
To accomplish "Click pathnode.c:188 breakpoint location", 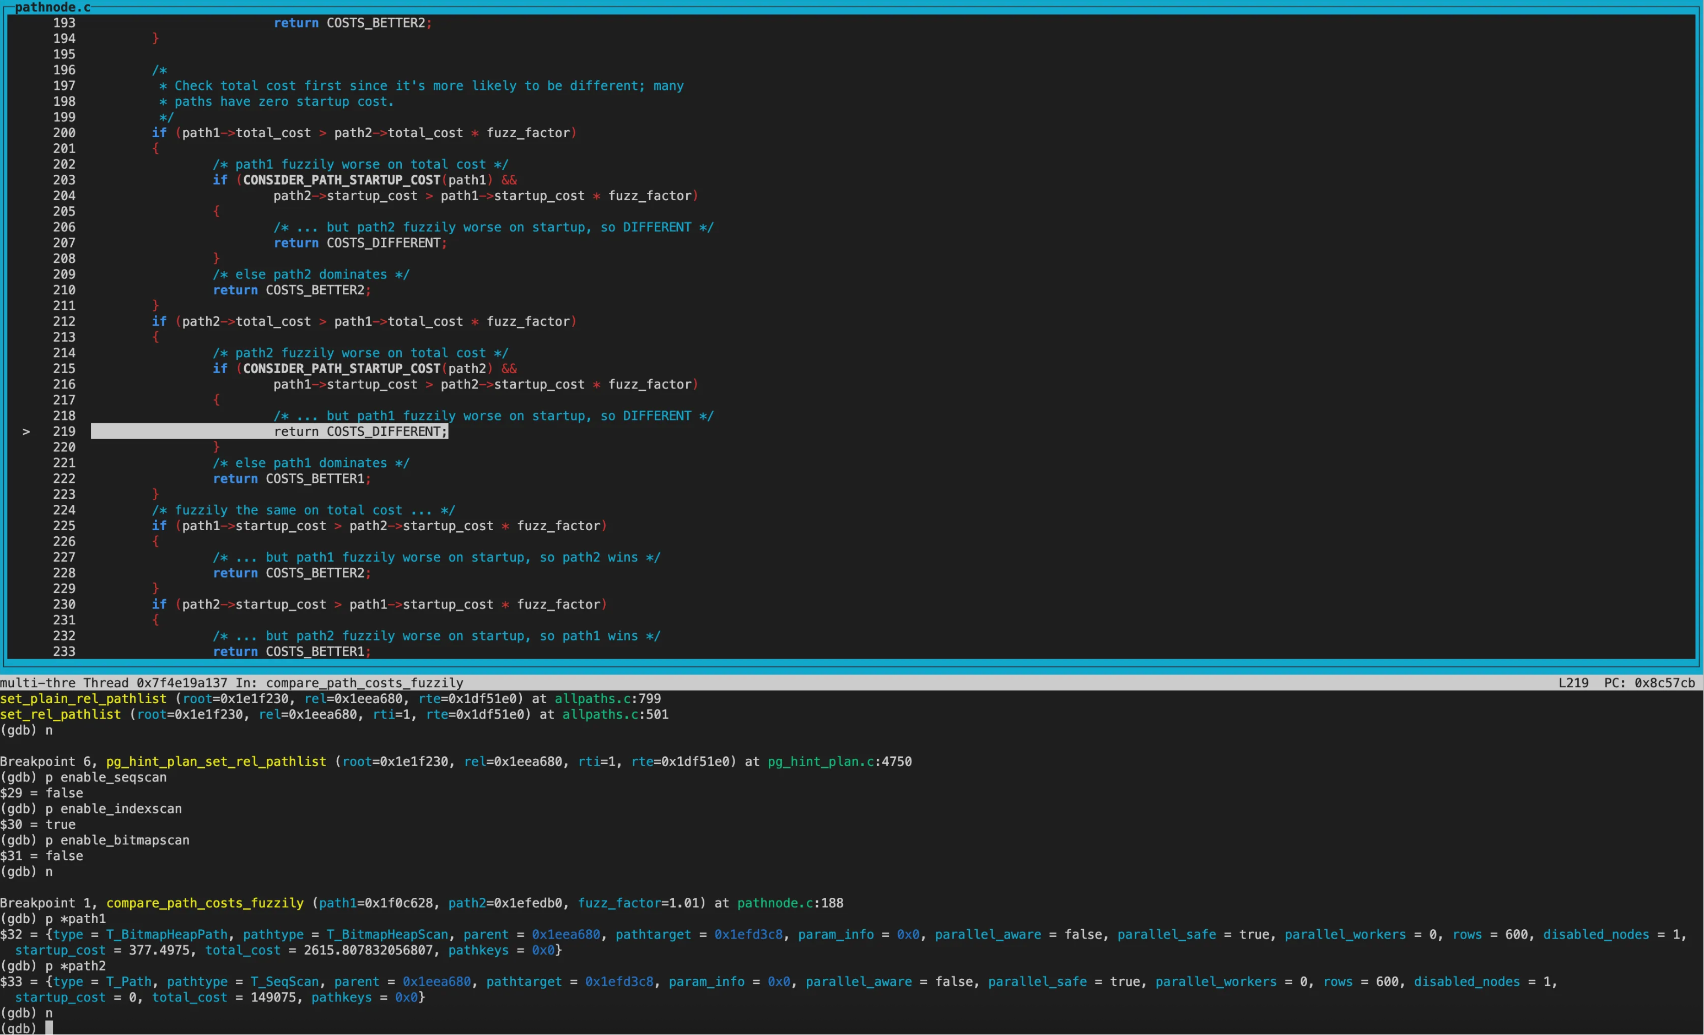I will tap(790, 903).
